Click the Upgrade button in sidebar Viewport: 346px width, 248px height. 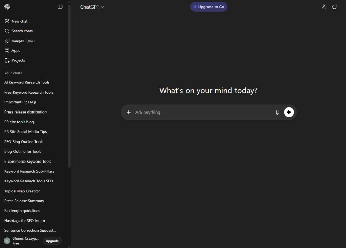(52, 241)
